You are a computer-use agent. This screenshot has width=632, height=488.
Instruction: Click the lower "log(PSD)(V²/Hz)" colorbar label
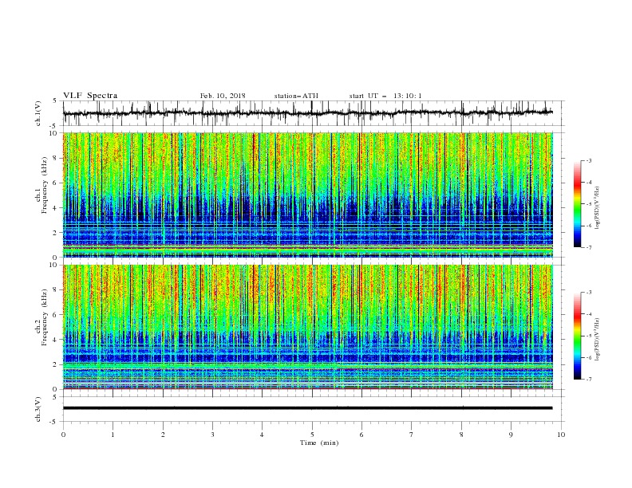click(x=597, y=339)
